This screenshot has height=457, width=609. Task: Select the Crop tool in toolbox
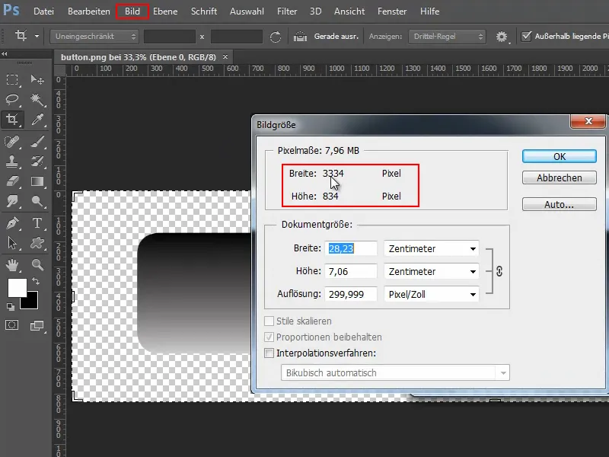[x=12, y=120]
